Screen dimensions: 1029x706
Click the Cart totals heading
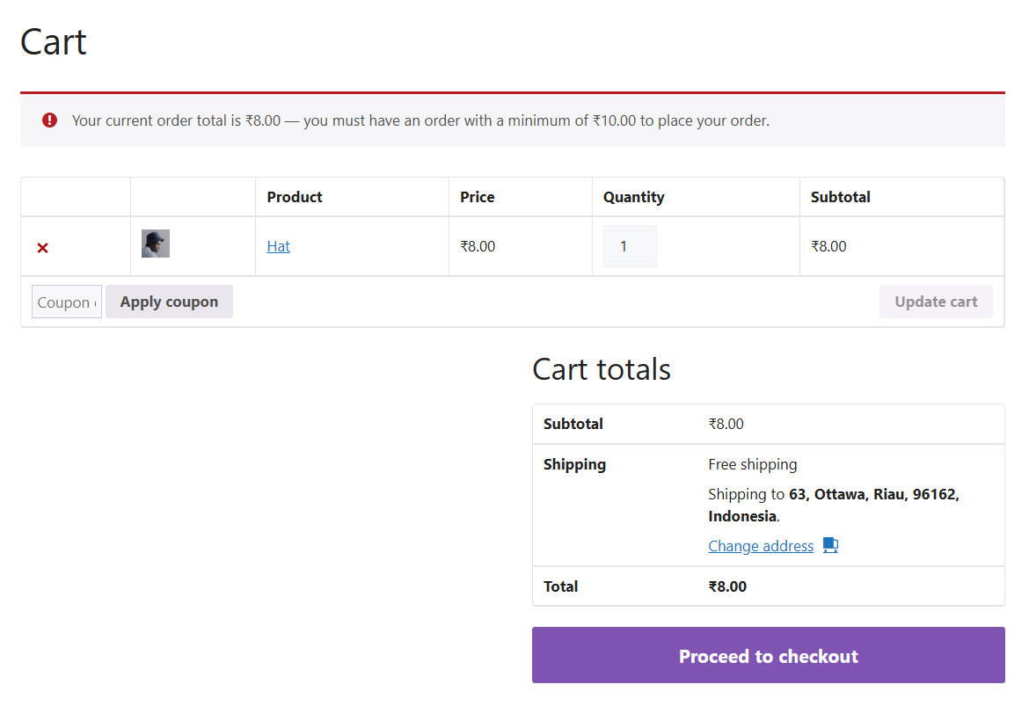[x=602, y=369]
